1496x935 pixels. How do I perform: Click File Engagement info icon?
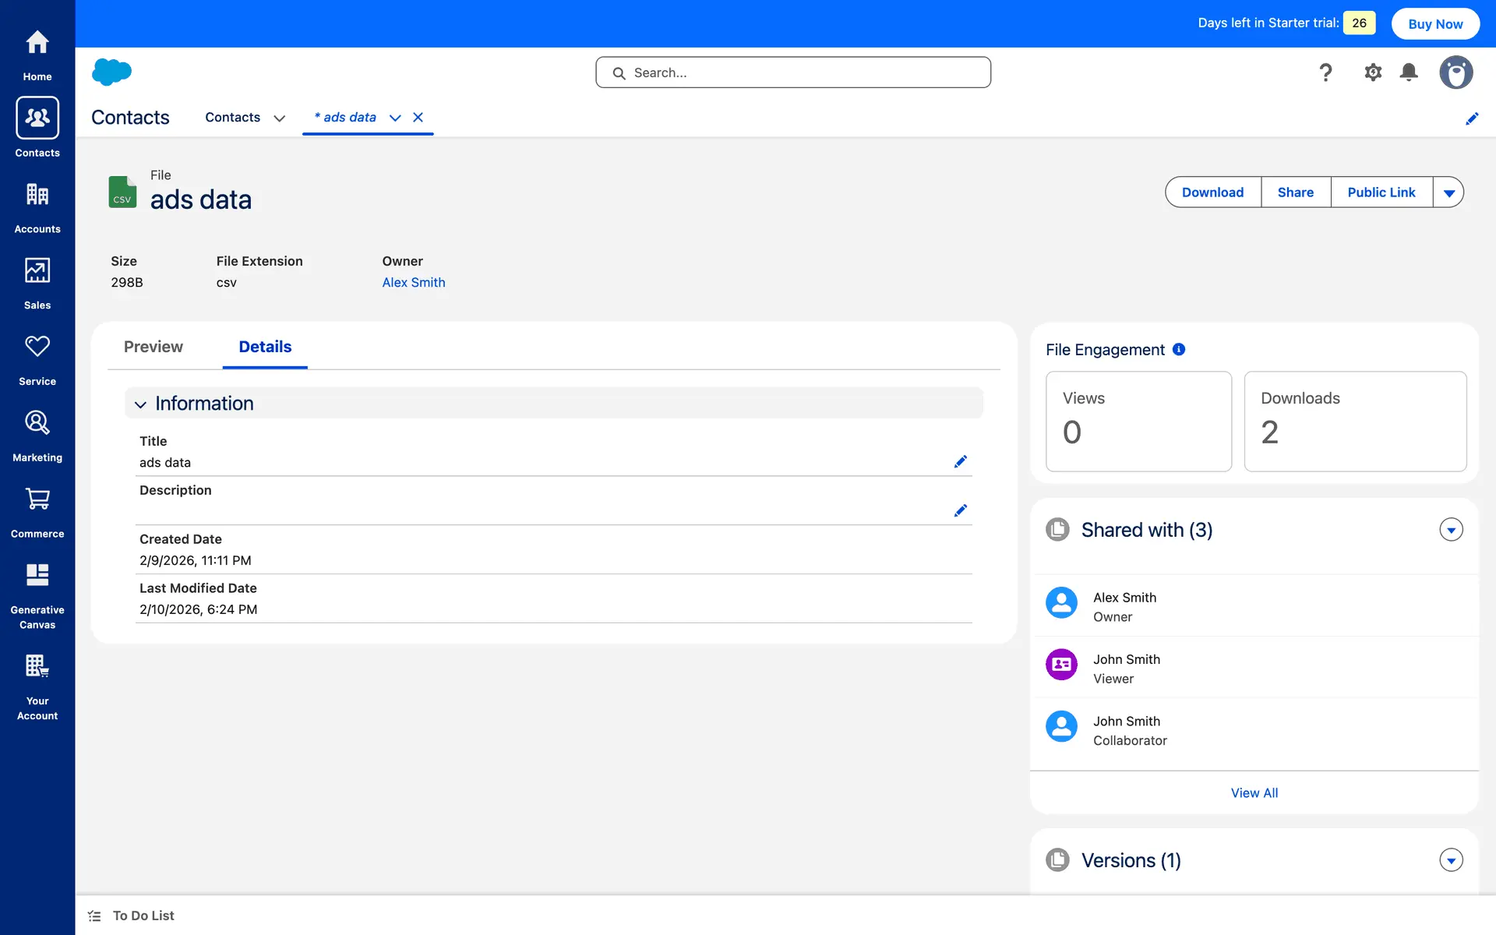pyautogui.click(x=1179, y=350)
